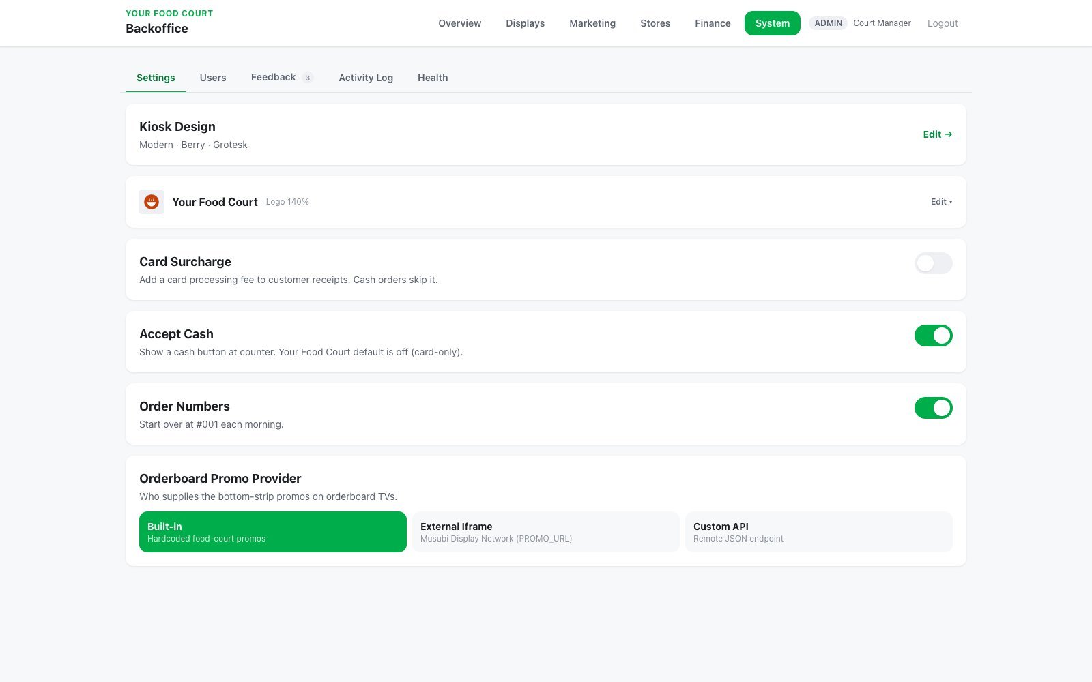The width and height of the screenshot is (1092, 682).
Task: Enable the Card Surcharge toggle
Action: point(933,263)
